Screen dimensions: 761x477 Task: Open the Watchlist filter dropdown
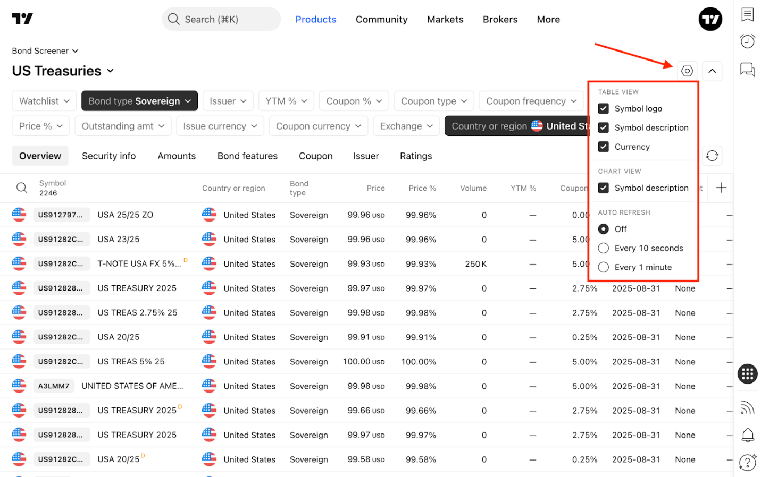tap(44, 101)
